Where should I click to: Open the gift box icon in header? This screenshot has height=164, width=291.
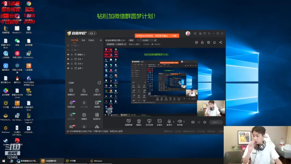click(196, 42)
